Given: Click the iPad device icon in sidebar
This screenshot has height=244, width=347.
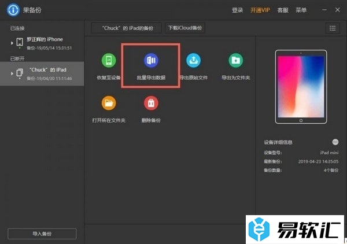Looking at the screenshot, I should tap(20, 72).
